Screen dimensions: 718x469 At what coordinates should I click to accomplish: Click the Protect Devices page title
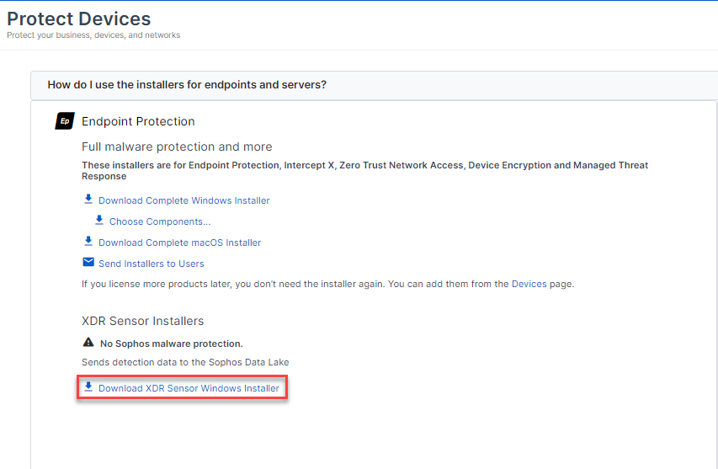(x=79, y=19)
